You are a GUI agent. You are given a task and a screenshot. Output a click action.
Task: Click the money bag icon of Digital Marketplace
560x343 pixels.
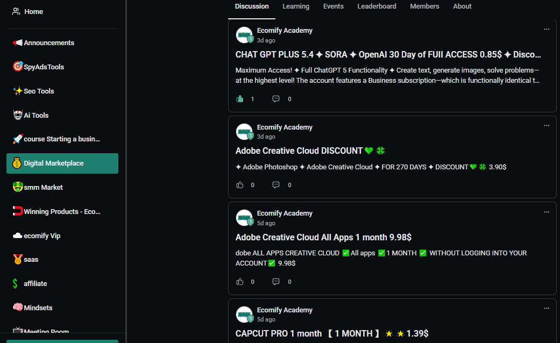tap(17, 163)
